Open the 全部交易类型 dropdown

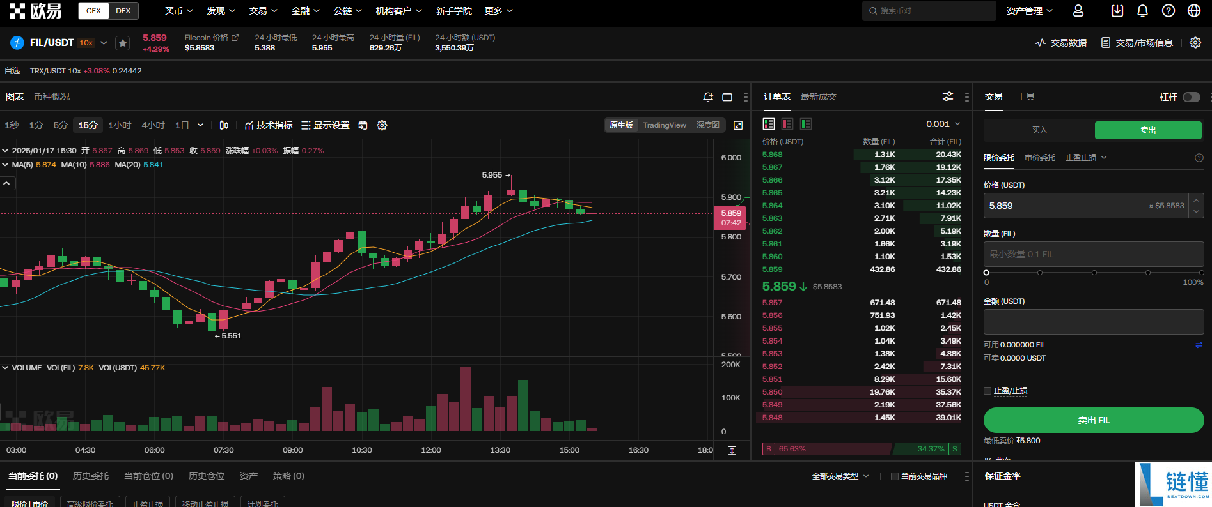coord(840,476)
